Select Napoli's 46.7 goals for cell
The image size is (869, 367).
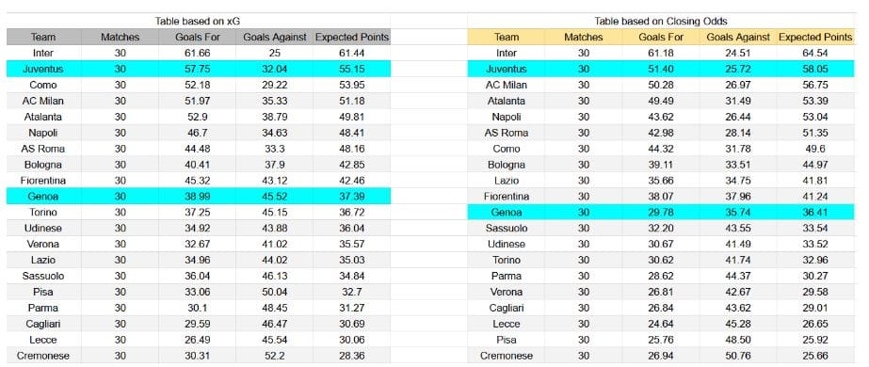click(x=198, y=133)
